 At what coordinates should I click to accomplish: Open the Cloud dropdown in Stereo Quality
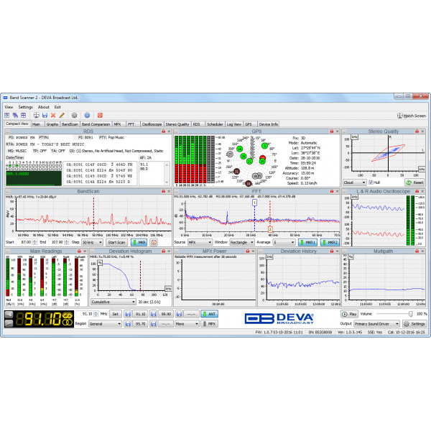pyautogui.click(x=354, y=182)
